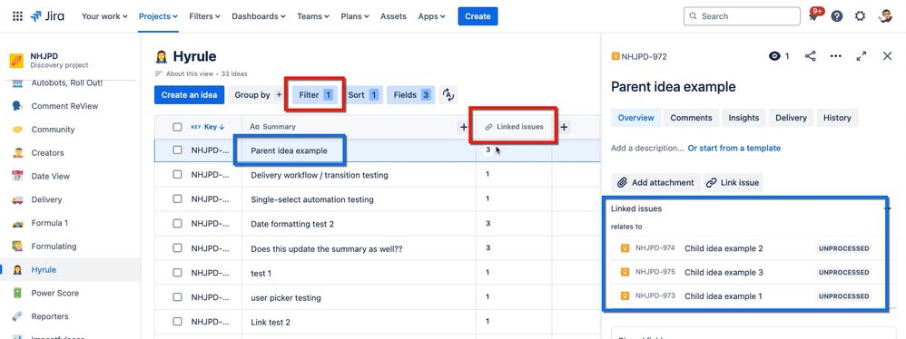Click the NHJPD project avatar icon
Image resolution: width=906 pixels, height=339 pixels.
[16, 61]
